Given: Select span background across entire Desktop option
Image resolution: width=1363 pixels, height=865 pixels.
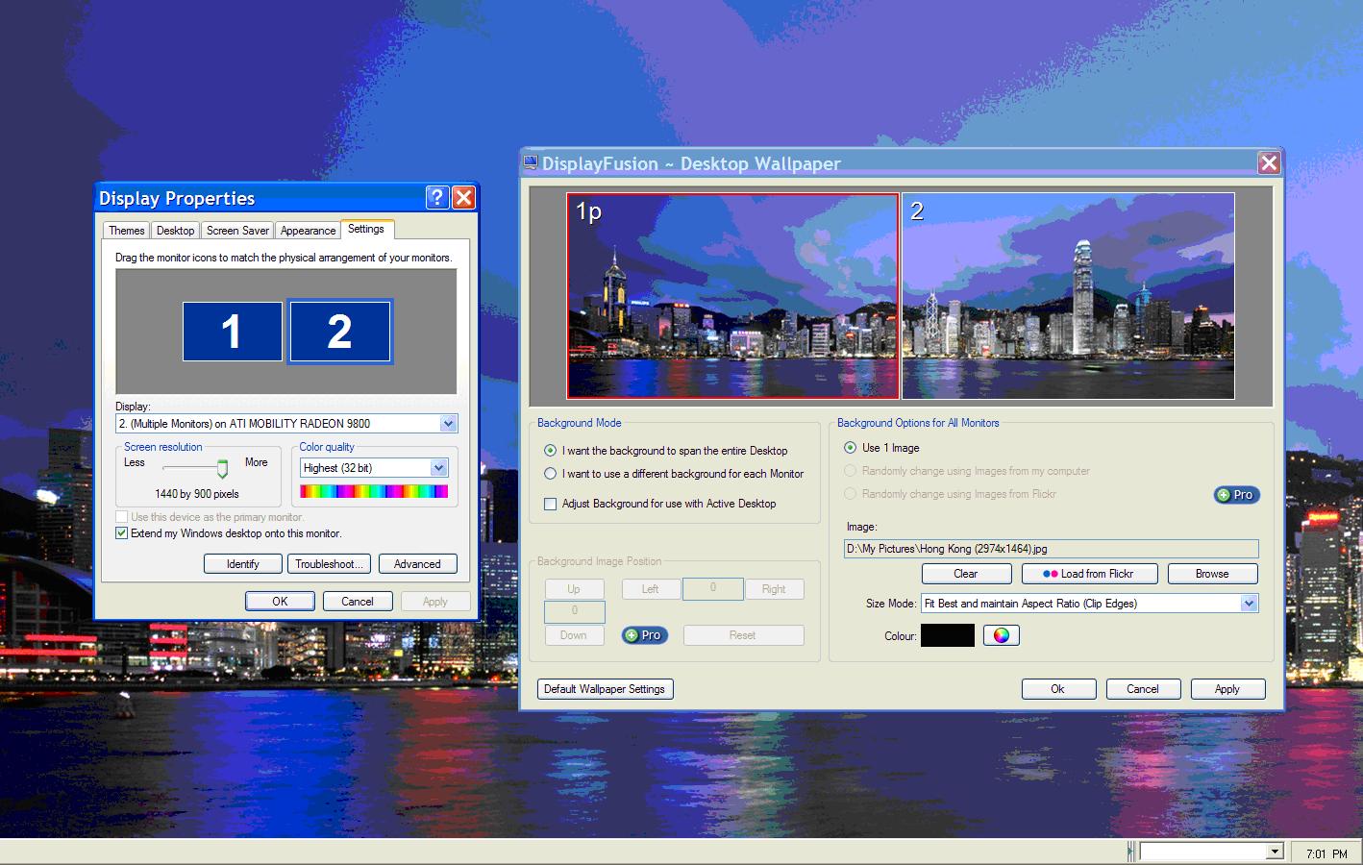Looking at the screenshot, I should coord(551,451).
